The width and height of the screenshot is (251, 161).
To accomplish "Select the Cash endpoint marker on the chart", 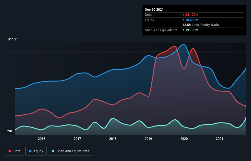I will point(246,119).
